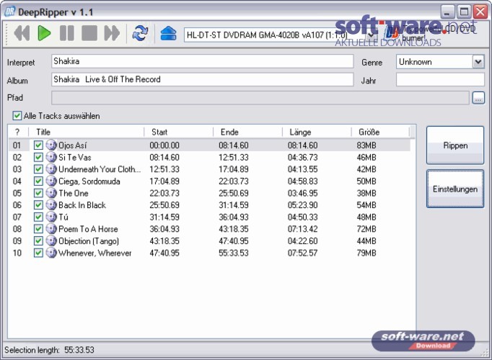
Task: Uncheck track 04 Ciega, Sordomuda
Action: (38, 181)
